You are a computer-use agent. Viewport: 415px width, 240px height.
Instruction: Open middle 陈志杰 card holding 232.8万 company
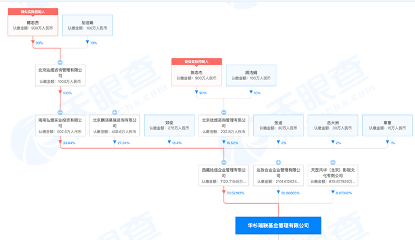(x=196, y=75)
